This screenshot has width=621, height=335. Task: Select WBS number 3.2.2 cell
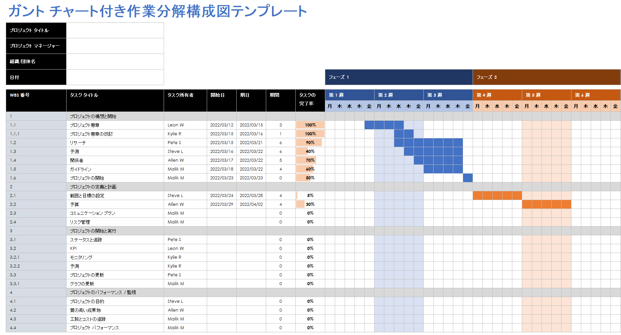tap(36, 266)
